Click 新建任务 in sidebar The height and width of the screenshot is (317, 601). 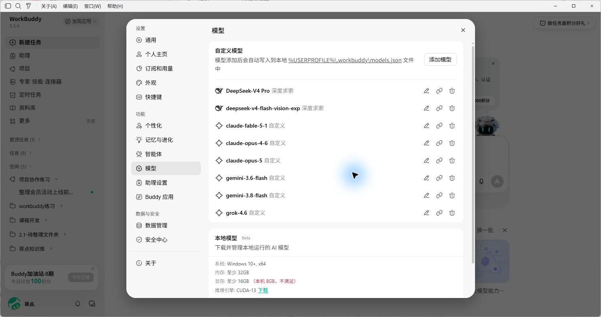(52, 42)
